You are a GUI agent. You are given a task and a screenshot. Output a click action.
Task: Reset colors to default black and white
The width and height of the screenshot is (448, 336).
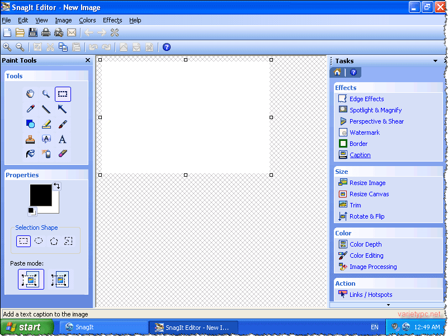click(x=32, y=211)
